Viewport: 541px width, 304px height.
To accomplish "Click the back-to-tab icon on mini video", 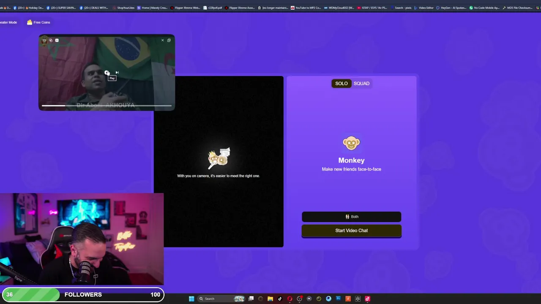I will tap(169, 40).
